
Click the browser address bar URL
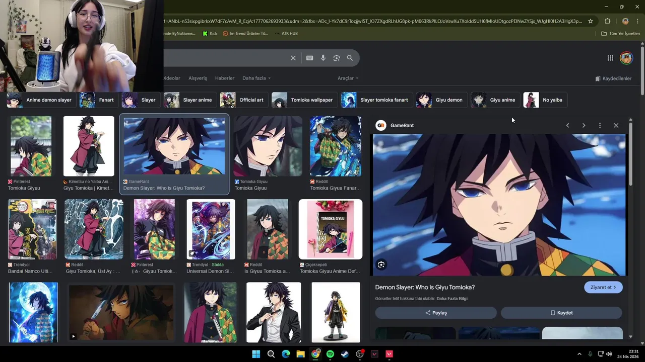373,21
